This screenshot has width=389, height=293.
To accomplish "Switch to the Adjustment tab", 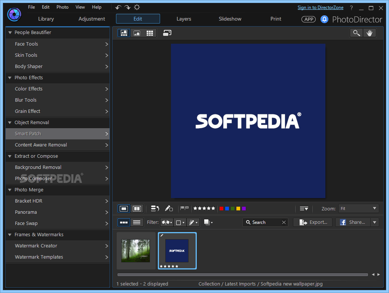I will 92,19.
